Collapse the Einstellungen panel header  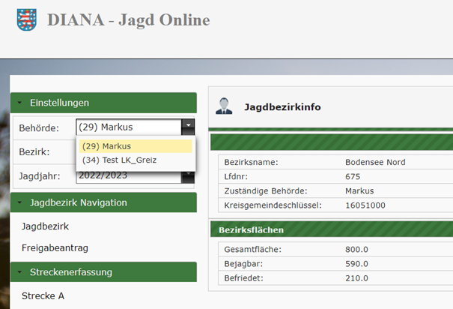tap(103, 103)
